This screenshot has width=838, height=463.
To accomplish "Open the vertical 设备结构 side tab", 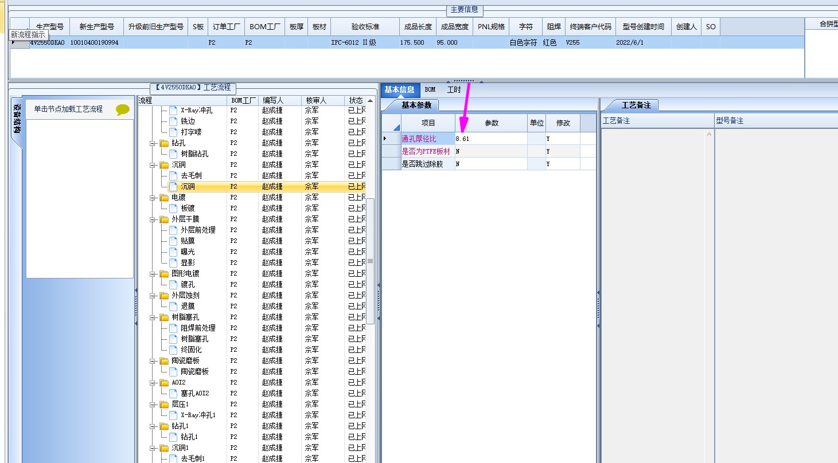I will coord(18,119).
